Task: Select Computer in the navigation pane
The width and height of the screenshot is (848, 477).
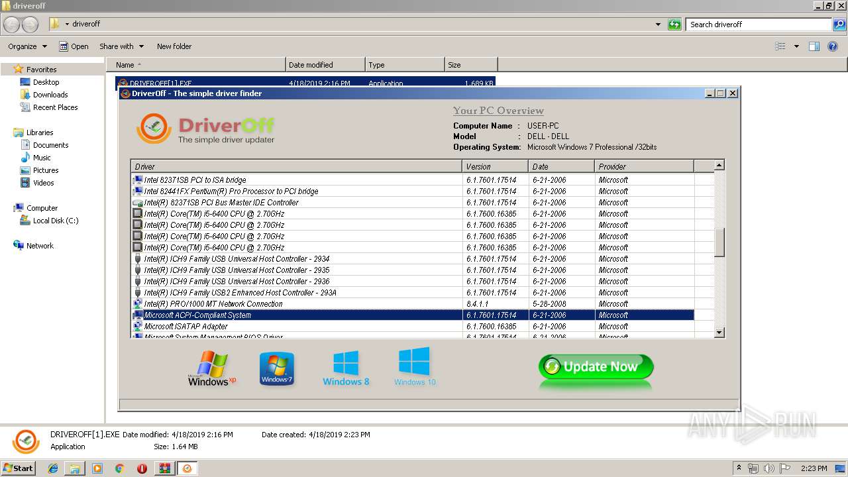Action: tap(42, 208)
